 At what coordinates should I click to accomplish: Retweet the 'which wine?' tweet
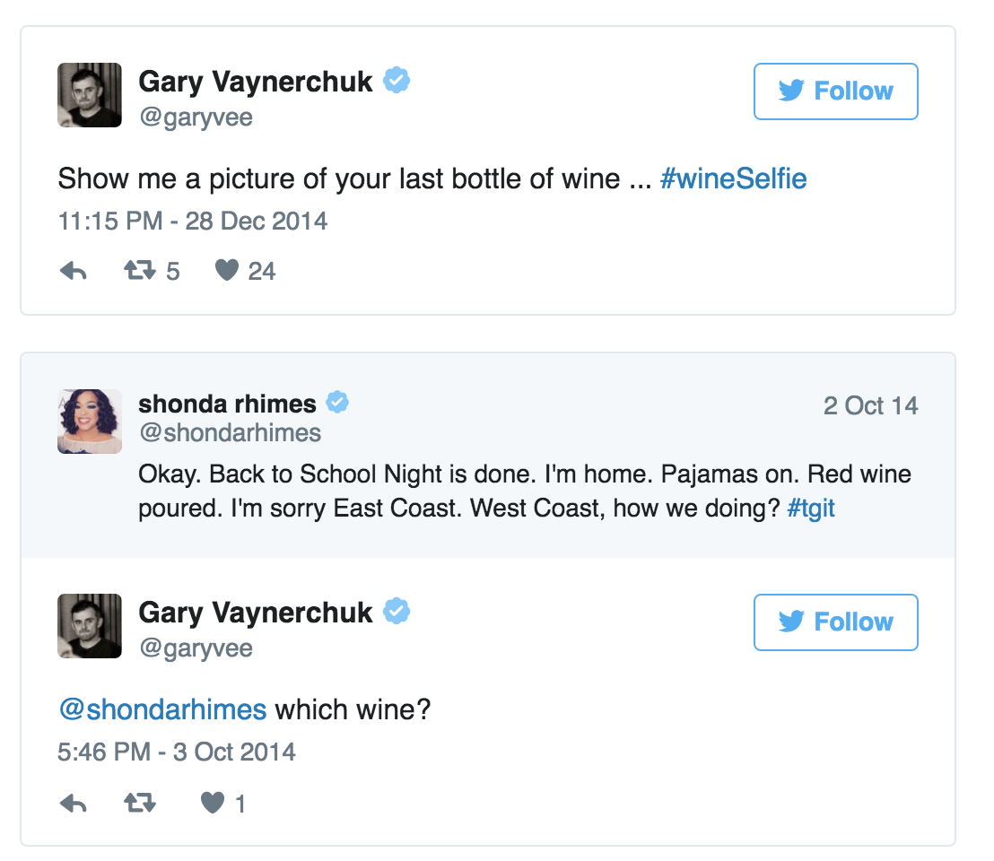[139, 804]
